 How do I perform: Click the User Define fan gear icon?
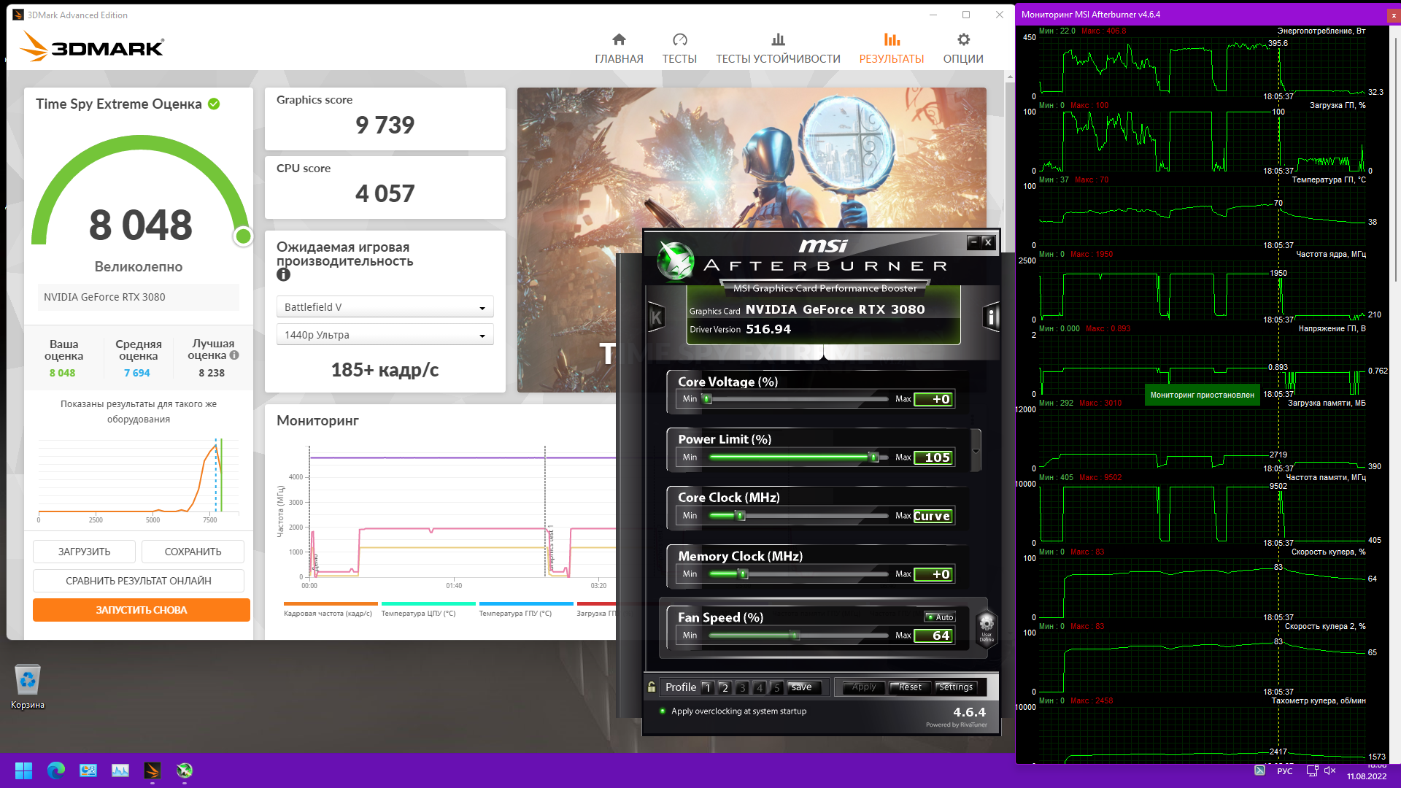click(x=987, y=625)
